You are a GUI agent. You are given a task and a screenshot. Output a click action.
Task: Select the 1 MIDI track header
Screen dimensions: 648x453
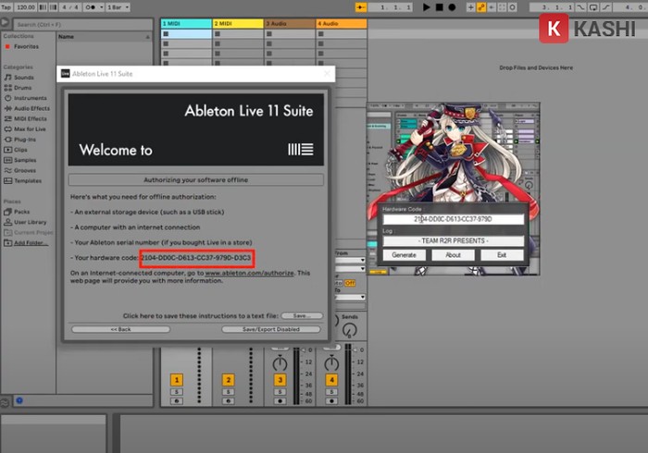(x=184, y=22)
